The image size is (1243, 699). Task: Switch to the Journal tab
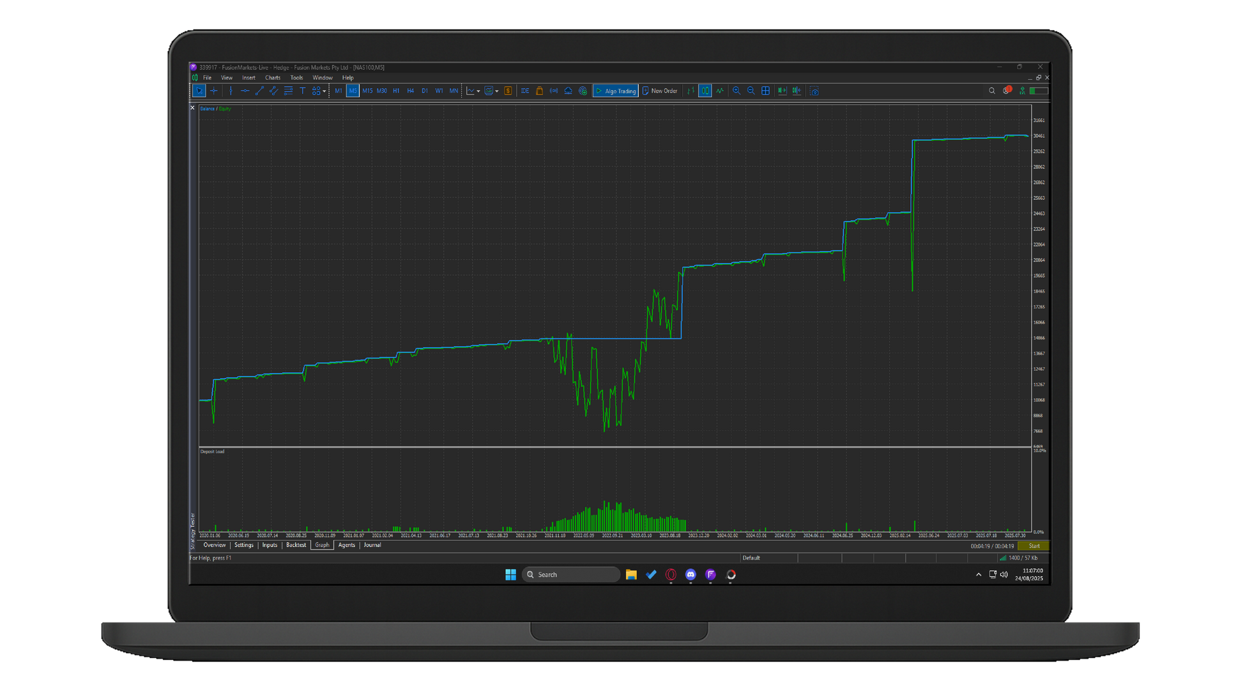(372, 545)
